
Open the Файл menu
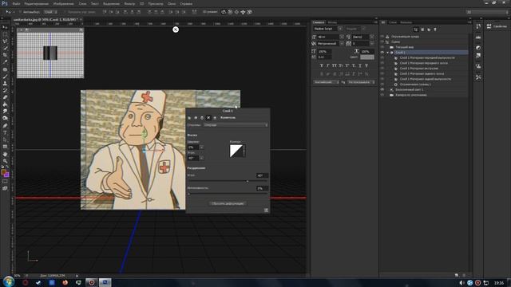[16, 3]
